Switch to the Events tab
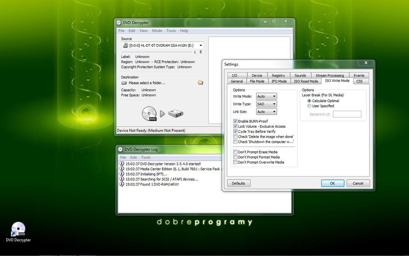 coord(359,76)
